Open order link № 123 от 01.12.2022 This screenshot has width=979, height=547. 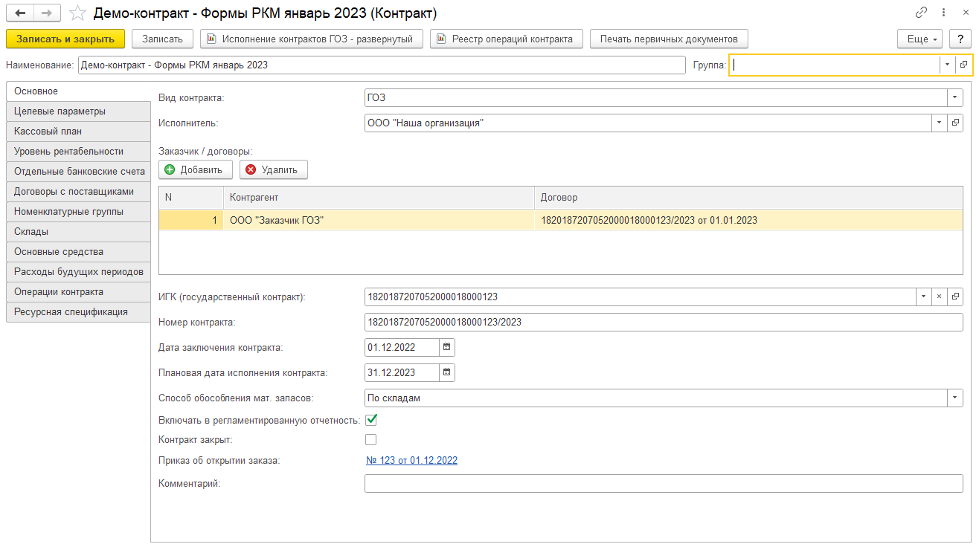point(411,461)
